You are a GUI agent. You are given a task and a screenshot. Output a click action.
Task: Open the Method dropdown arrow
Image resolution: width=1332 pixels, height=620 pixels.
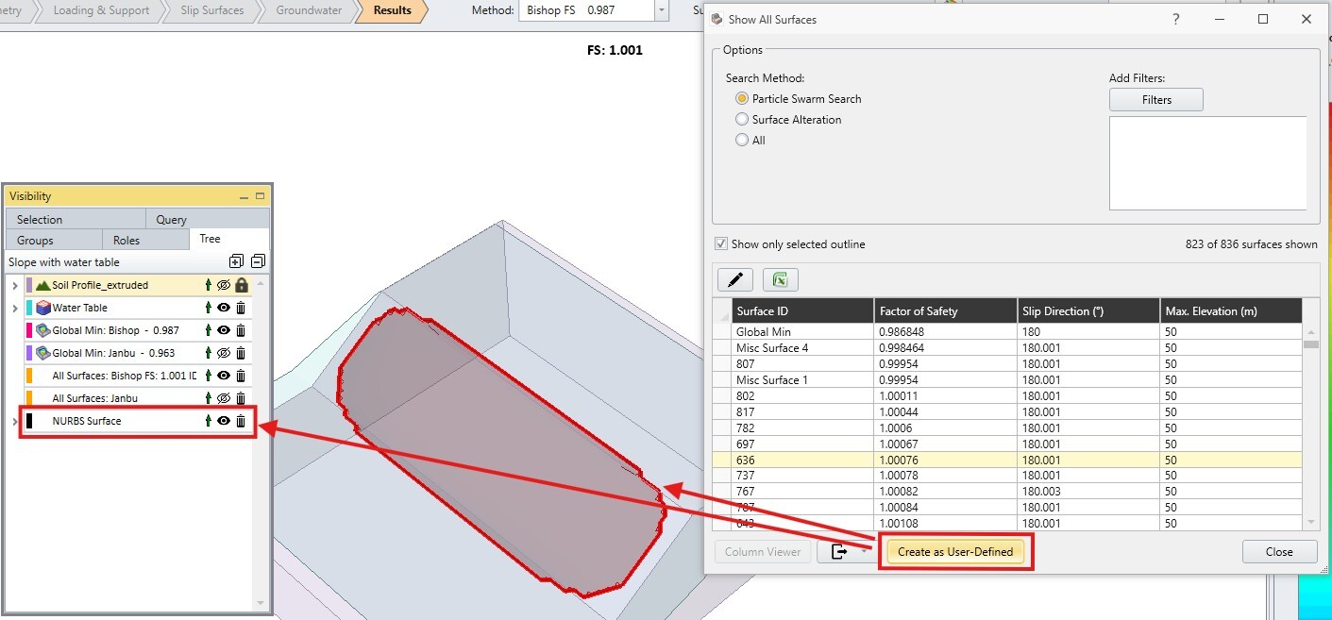click(661, 10)
